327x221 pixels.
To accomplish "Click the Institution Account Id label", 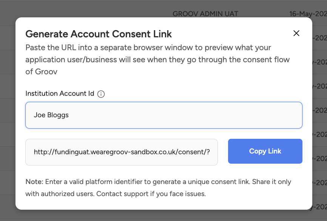I will coord(60,94).
